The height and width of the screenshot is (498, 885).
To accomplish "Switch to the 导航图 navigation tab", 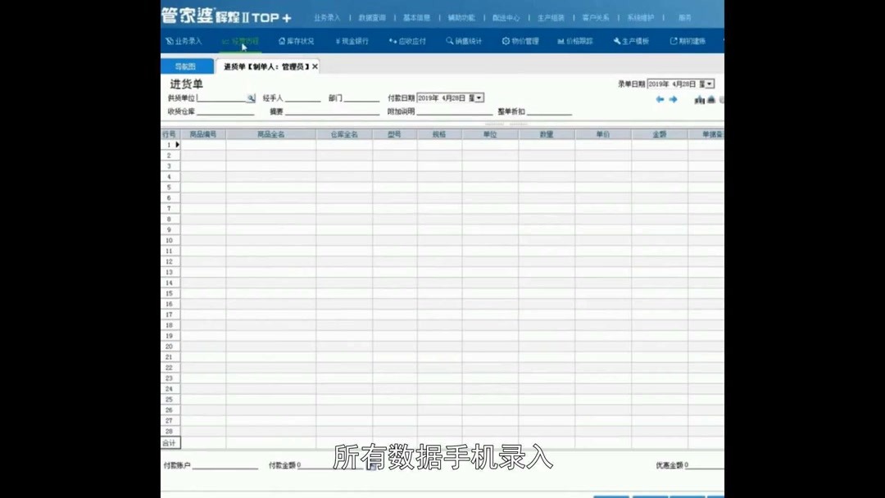I will [x=187, y=65].
